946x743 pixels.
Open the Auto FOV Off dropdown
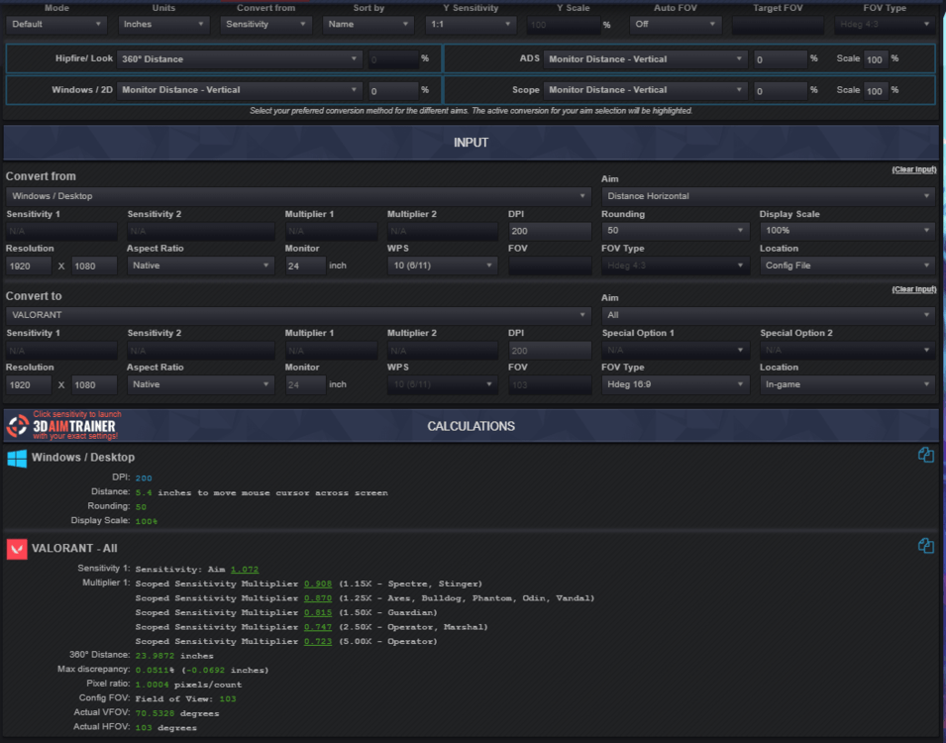[x=676, y=25]
